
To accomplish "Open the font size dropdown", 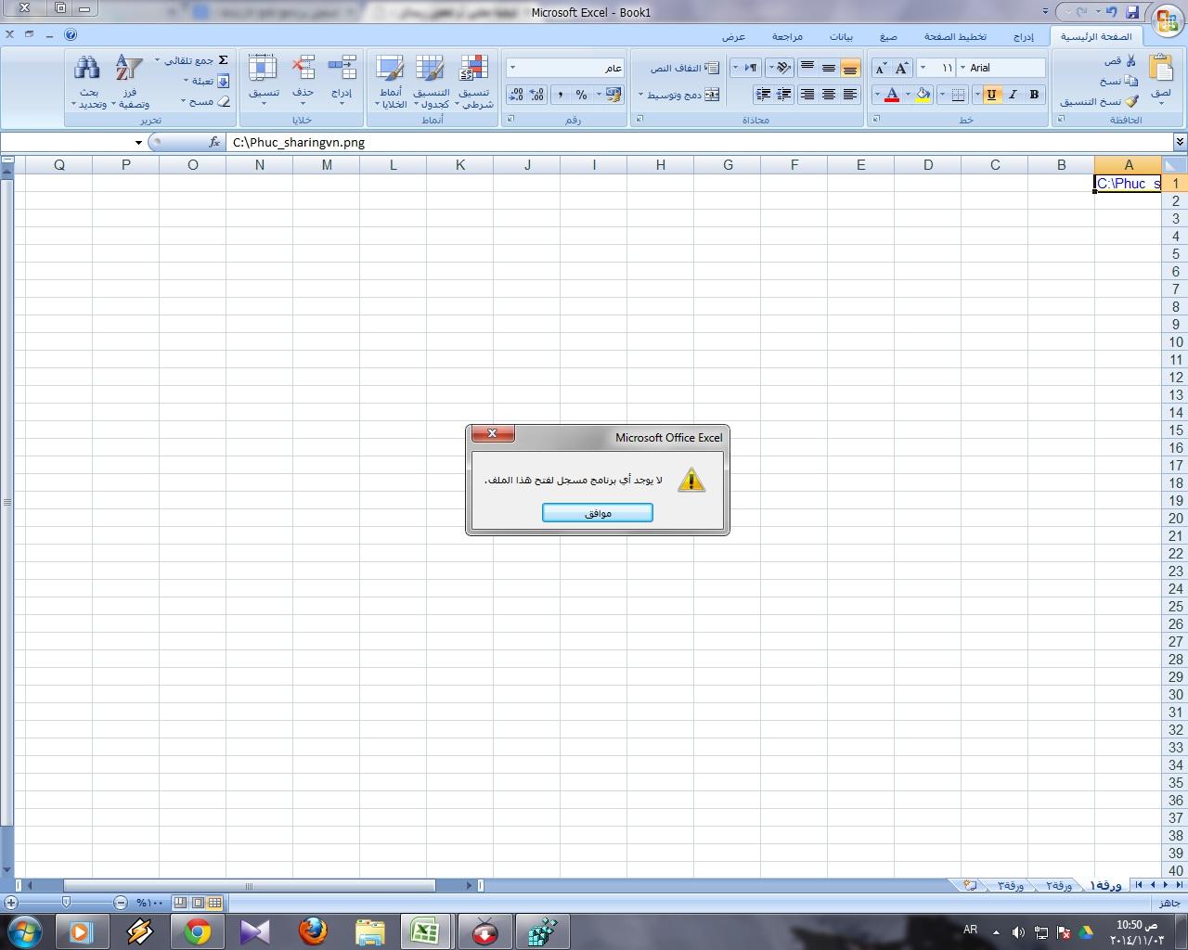I will click(x=922, y=68).
